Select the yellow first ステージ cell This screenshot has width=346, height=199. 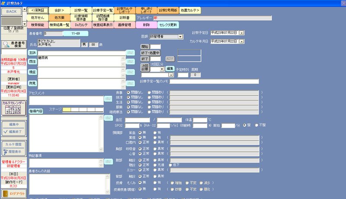point(67,110)
